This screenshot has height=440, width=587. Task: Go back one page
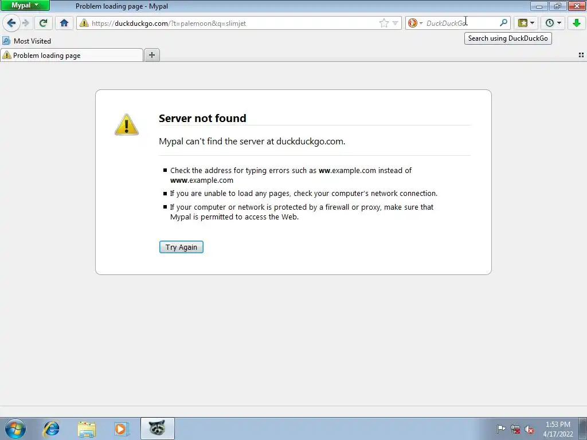(x=11, y=23)
